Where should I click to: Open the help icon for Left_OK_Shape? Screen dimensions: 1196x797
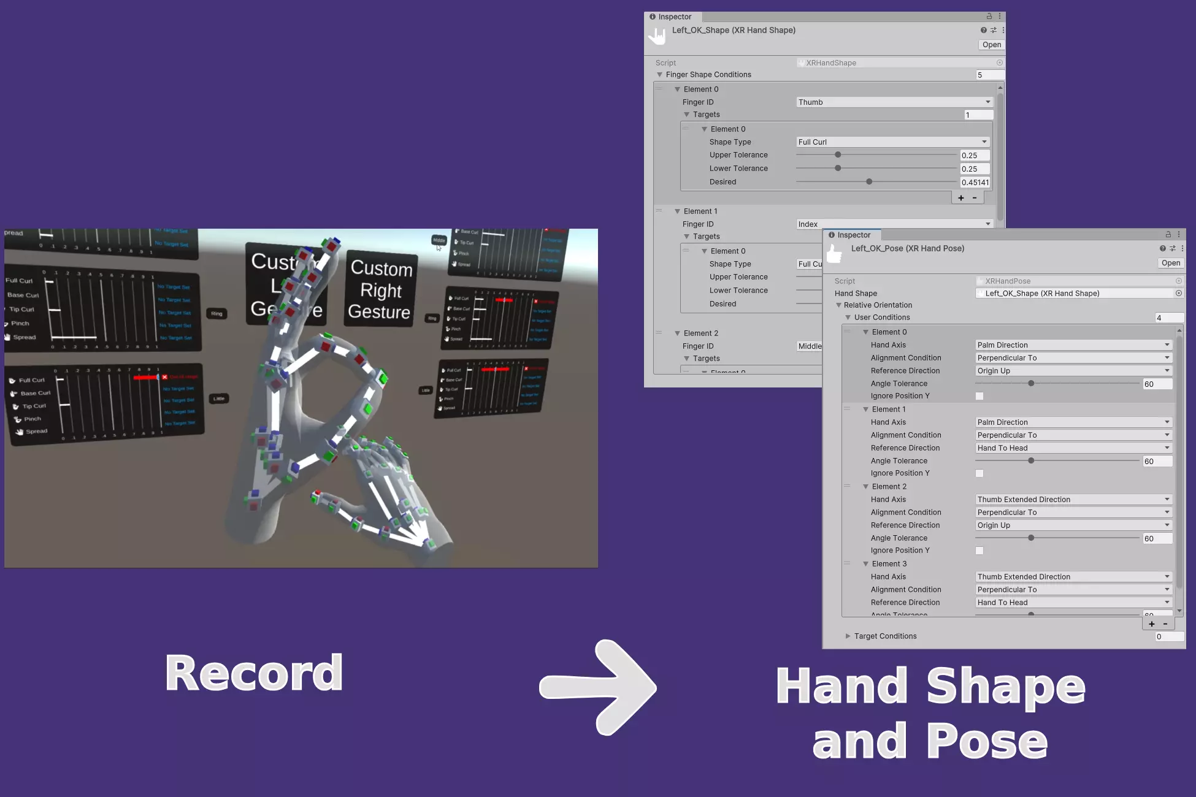(x=983, y=29)
